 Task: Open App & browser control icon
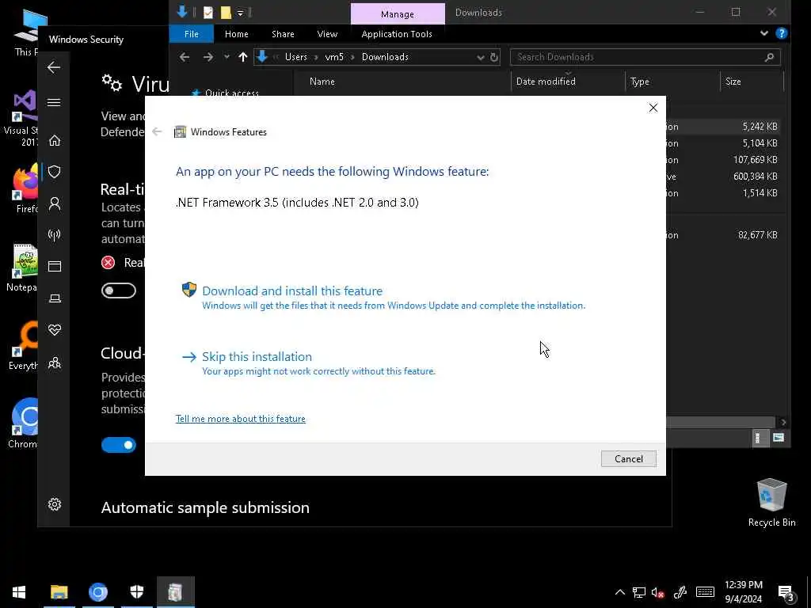click(55, 266)
